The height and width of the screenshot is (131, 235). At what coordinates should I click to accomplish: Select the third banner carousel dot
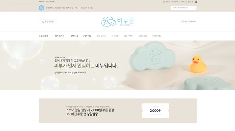[x=117, y=87]
